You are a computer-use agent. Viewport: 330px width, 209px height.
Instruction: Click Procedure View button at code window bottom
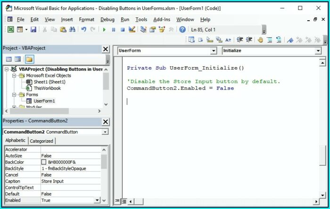(x=117, y=201)
